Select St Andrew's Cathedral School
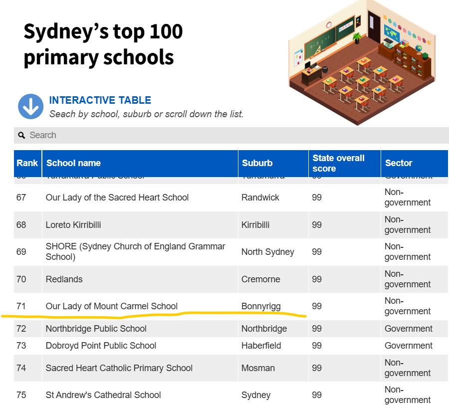The image size is (449, 405). (103, 395)
